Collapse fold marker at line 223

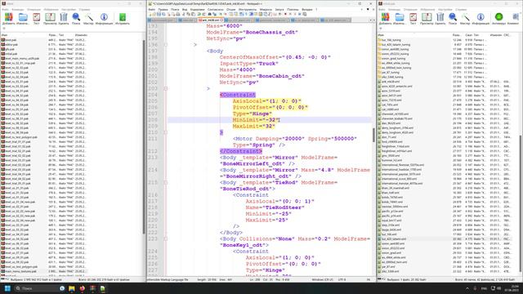tap(165, 238)
